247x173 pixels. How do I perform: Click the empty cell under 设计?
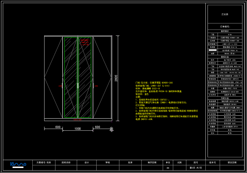tap(87, 168)
